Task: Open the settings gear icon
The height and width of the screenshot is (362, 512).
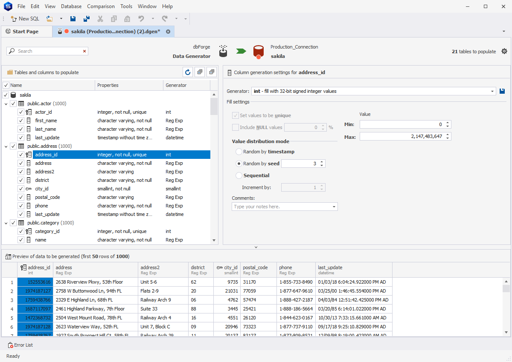Action: pyautogui.click(x=504, y=51)
